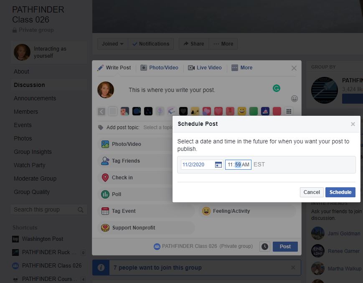The image size is (363, 283).
Task: Open the all-backgrounds grid icon
Action: coord(289,111)
